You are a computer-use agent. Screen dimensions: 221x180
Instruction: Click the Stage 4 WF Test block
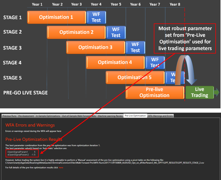155,63
